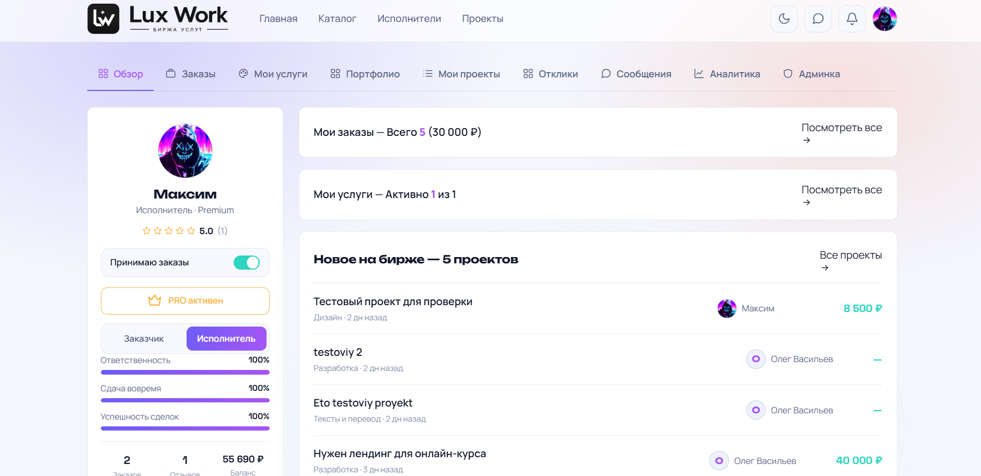Click the fifth rating star
Viewport: 981px width, 476px height.
191,231
